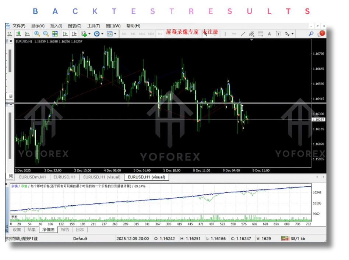
Task: Open the 报告 report view
Action: pyautogui.click(x=64, y=230)
